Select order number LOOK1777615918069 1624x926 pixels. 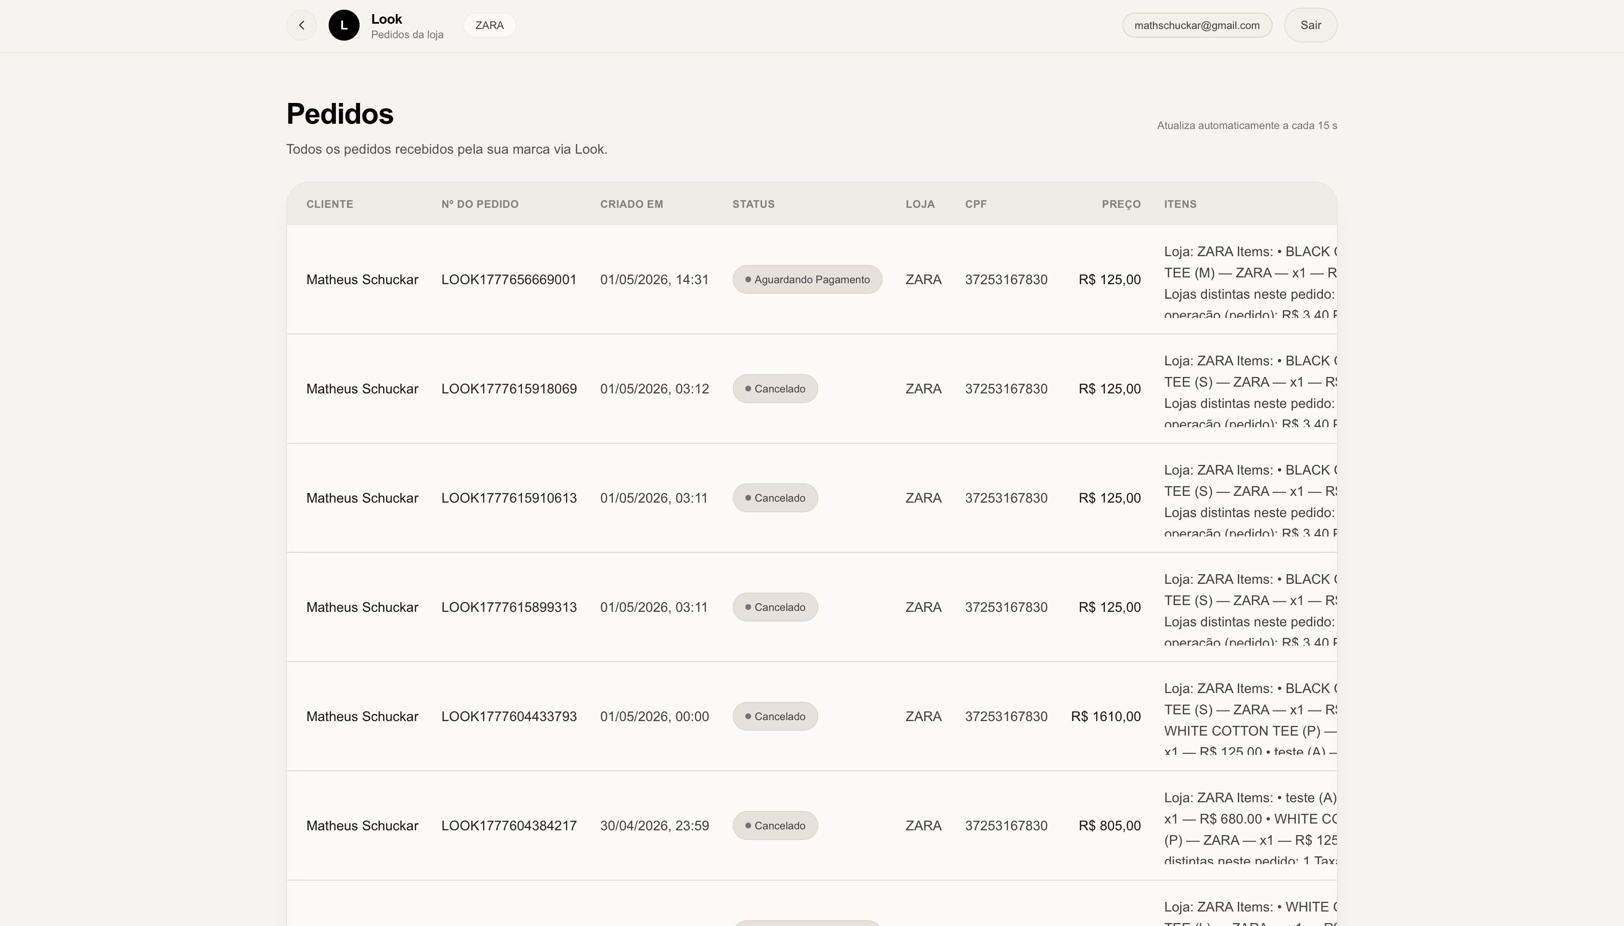pyautogui.click(x=508, y=389)
